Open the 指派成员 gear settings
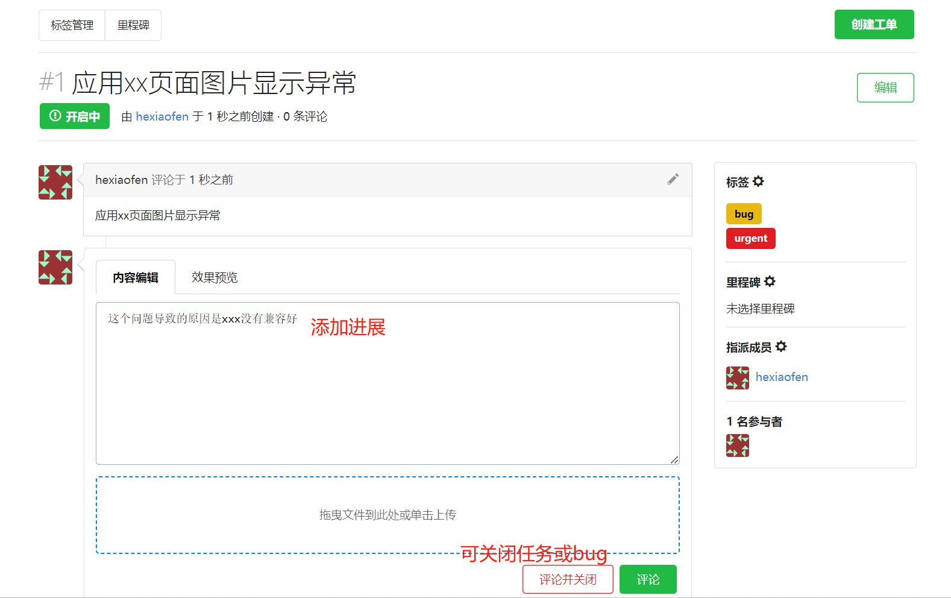The width and height of the screenshot is (951, 598). (x=781, y=347)
